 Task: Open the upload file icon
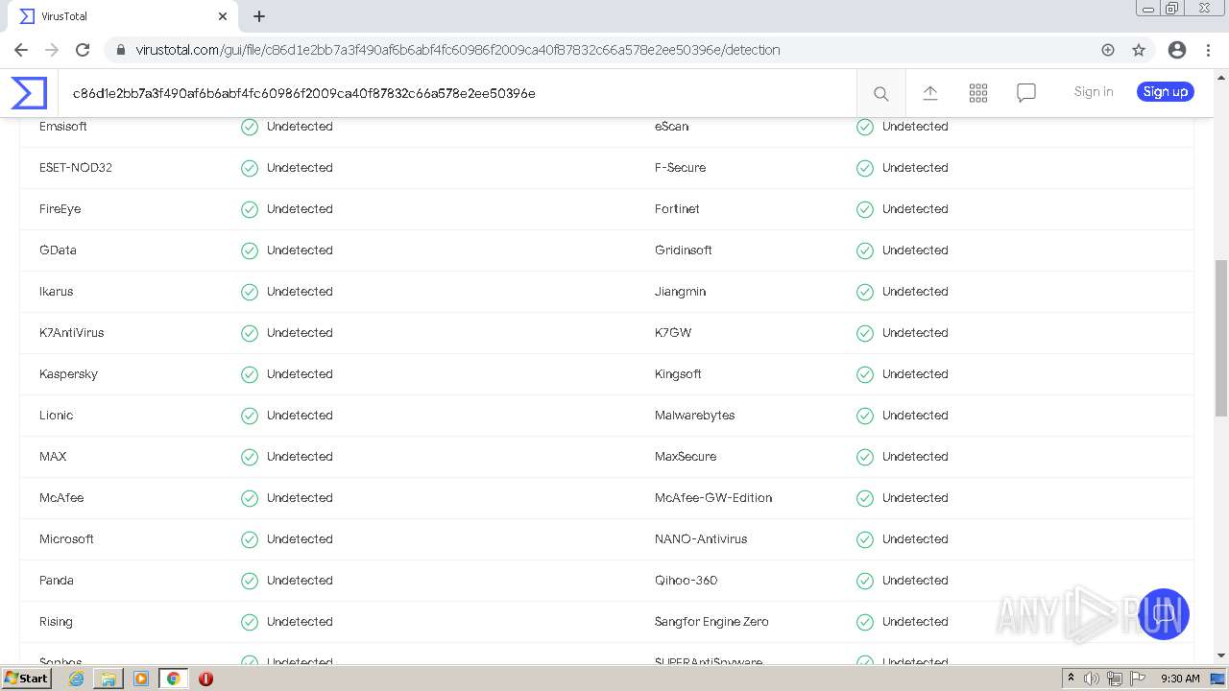click(x=929, y=93)
